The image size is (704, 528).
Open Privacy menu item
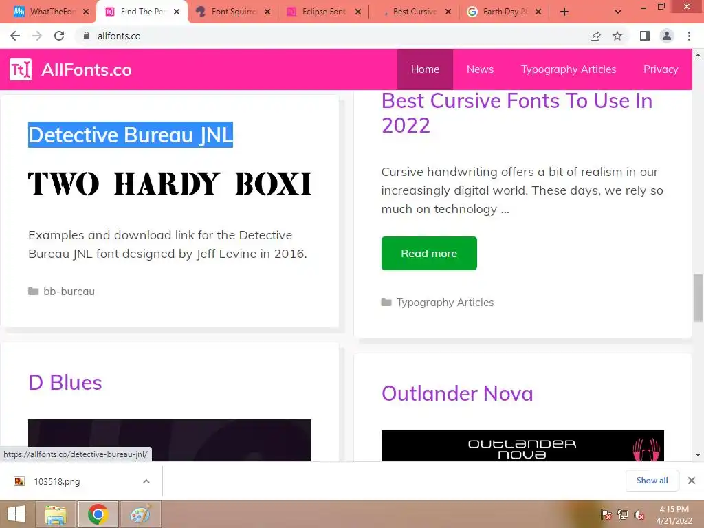tap(661, 69)
